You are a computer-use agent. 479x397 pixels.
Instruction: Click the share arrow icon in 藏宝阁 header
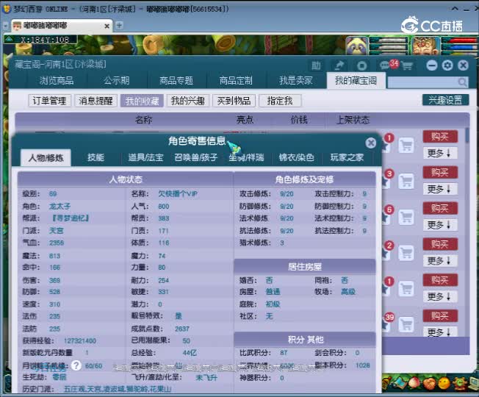(x=339, y=65)
